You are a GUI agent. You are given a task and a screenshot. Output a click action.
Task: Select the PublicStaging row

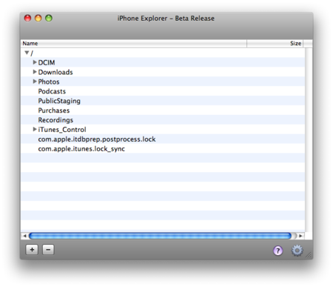[x=163, y=101]
